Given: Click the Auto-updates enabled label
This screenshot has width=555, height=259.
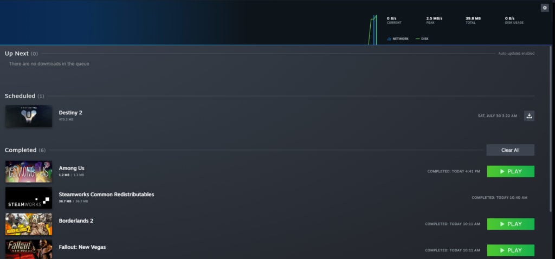Looking at the screenshot, I should 516,54.
